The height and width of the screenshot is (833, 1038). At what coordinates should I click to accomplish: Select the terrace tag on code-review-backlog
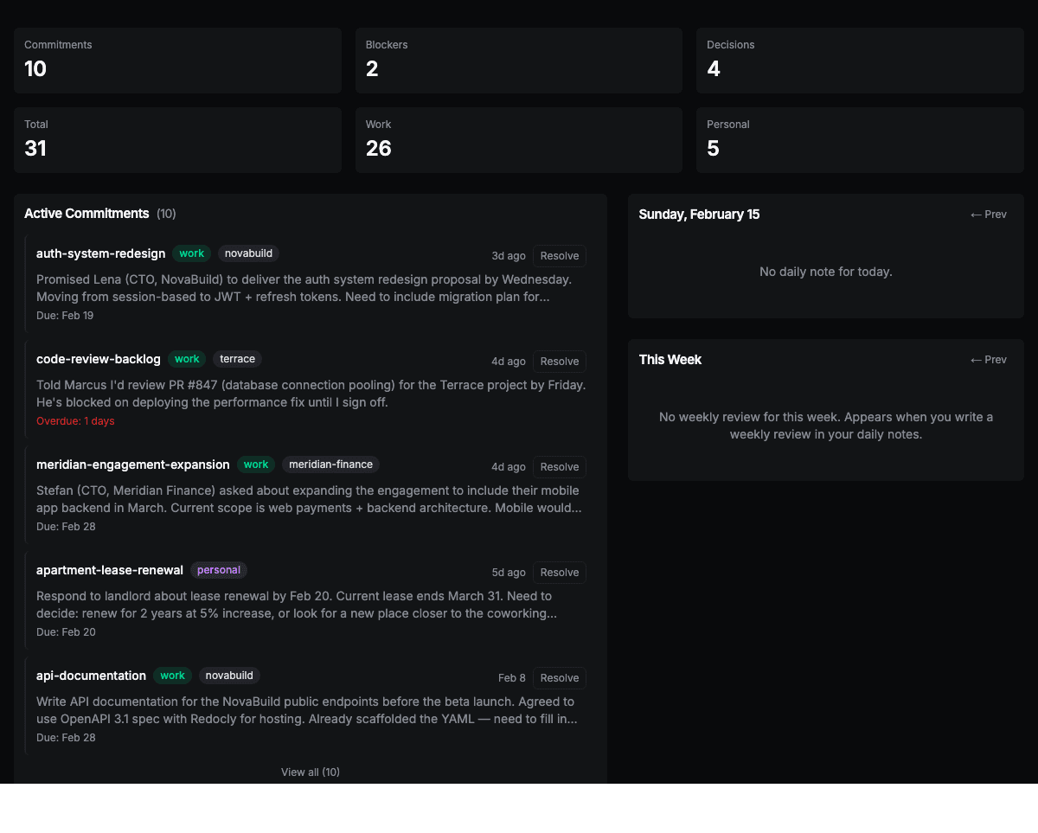237,358
